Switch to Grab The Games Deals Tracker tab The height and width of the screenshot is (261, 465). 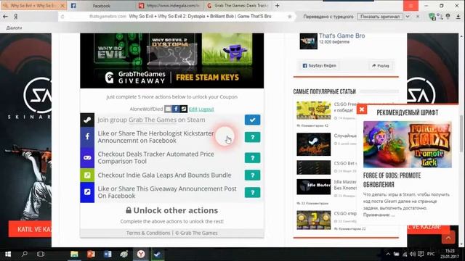(238, 6)
